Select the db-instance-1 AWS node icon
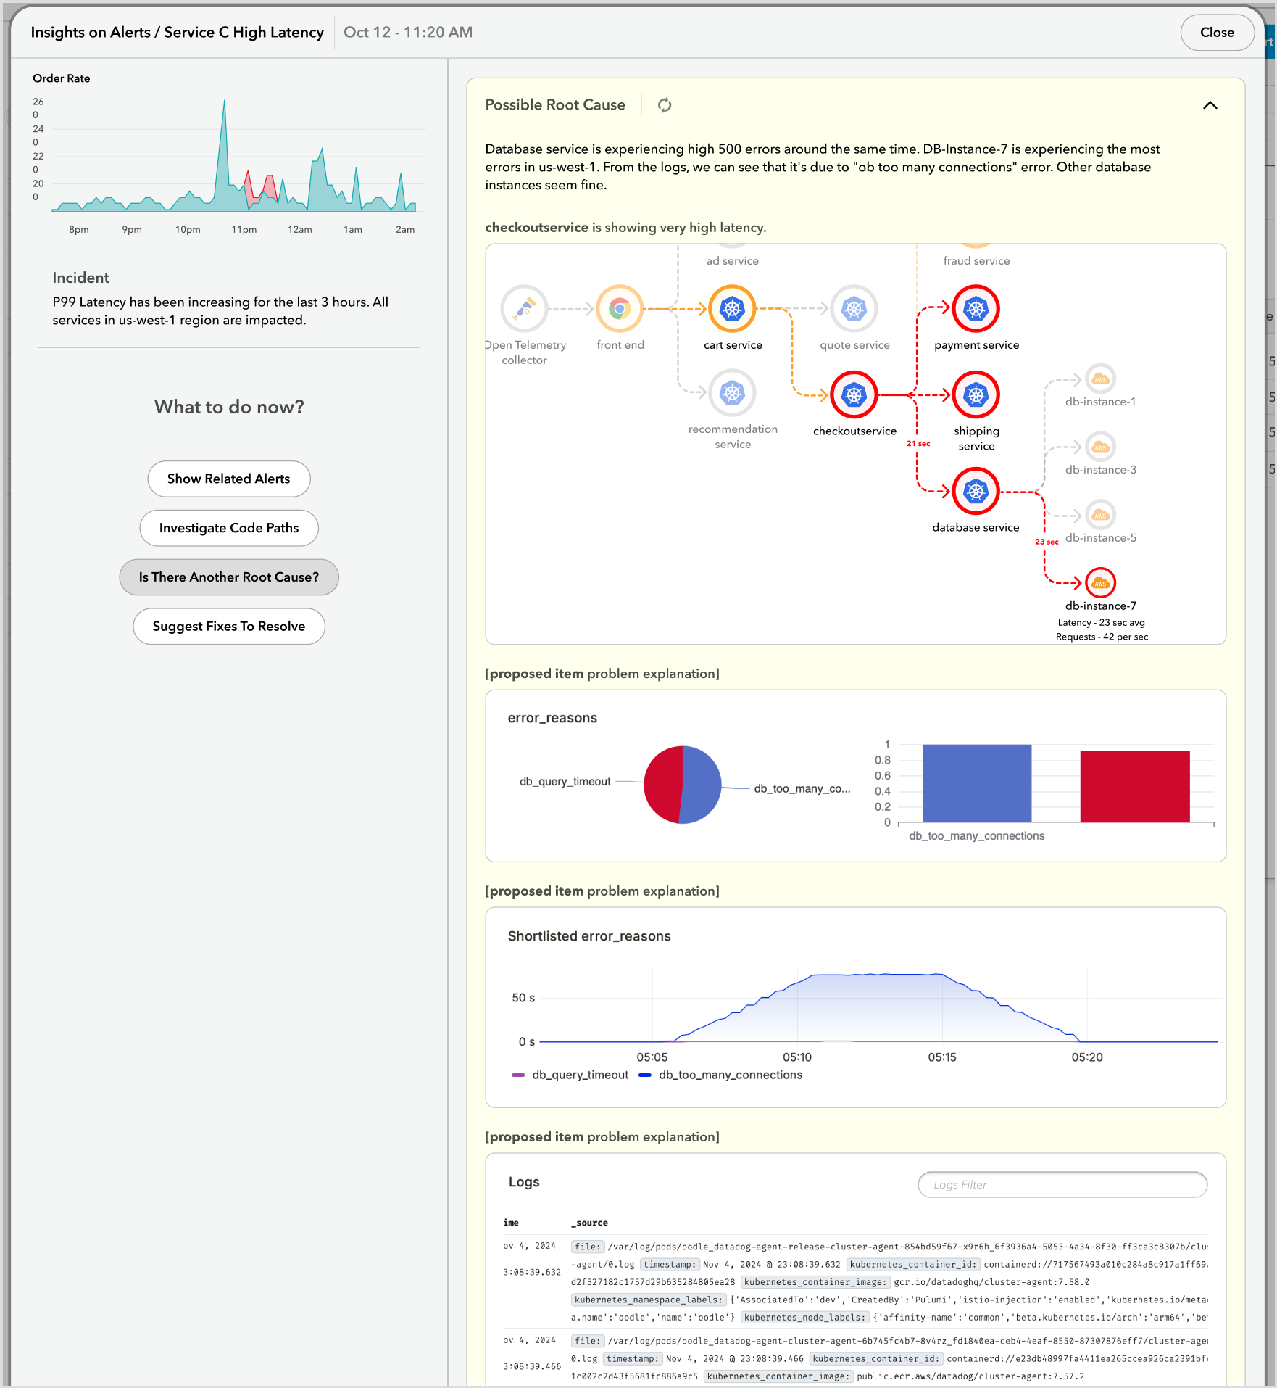Viewport: 1277px width, 1388px height. click(x=1101, y=379)
